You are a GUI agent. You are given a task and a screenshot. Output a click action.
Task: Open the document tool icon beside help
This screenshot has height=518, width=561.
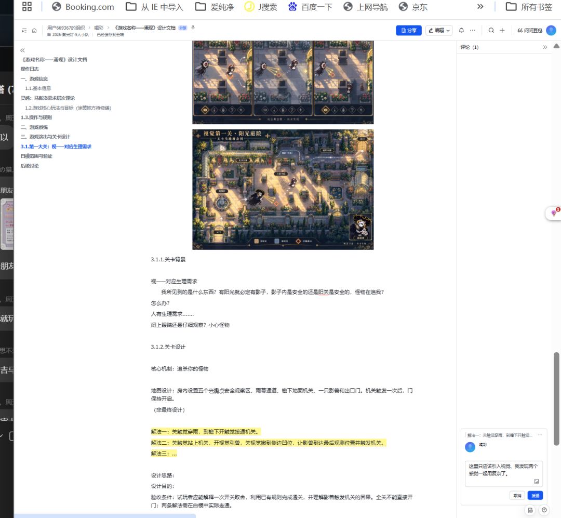530,510
